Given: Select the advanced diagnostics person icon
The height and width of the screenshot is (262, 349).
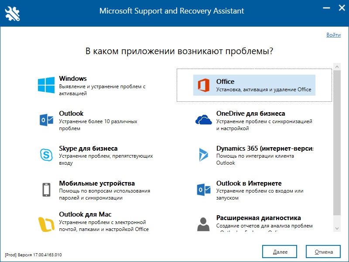Looking at the screenshot, I should tap(203, 224).
